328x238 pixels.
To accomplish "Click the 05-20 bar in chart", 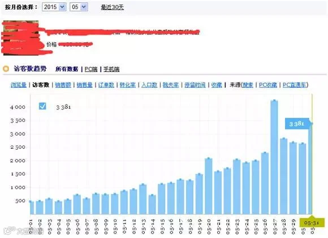I will (x=209, y=186).
